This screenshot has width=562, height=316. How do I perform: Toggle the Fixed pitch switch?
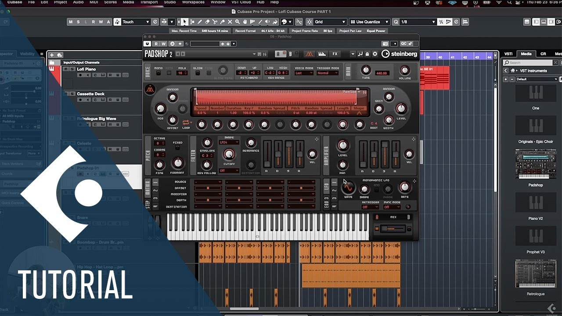[177, 148]
